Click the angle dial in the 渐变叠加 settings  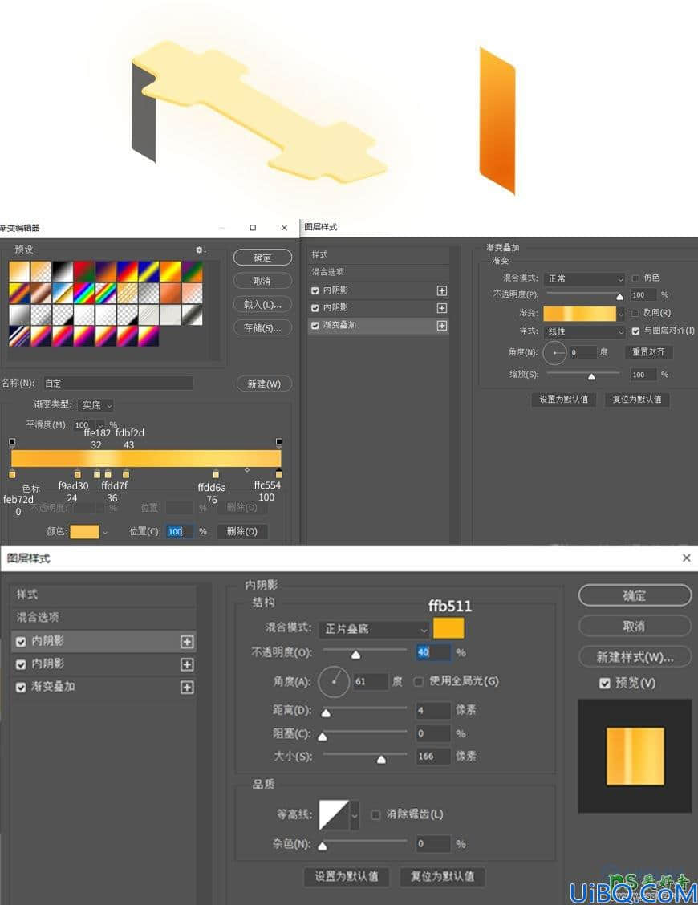554,353
